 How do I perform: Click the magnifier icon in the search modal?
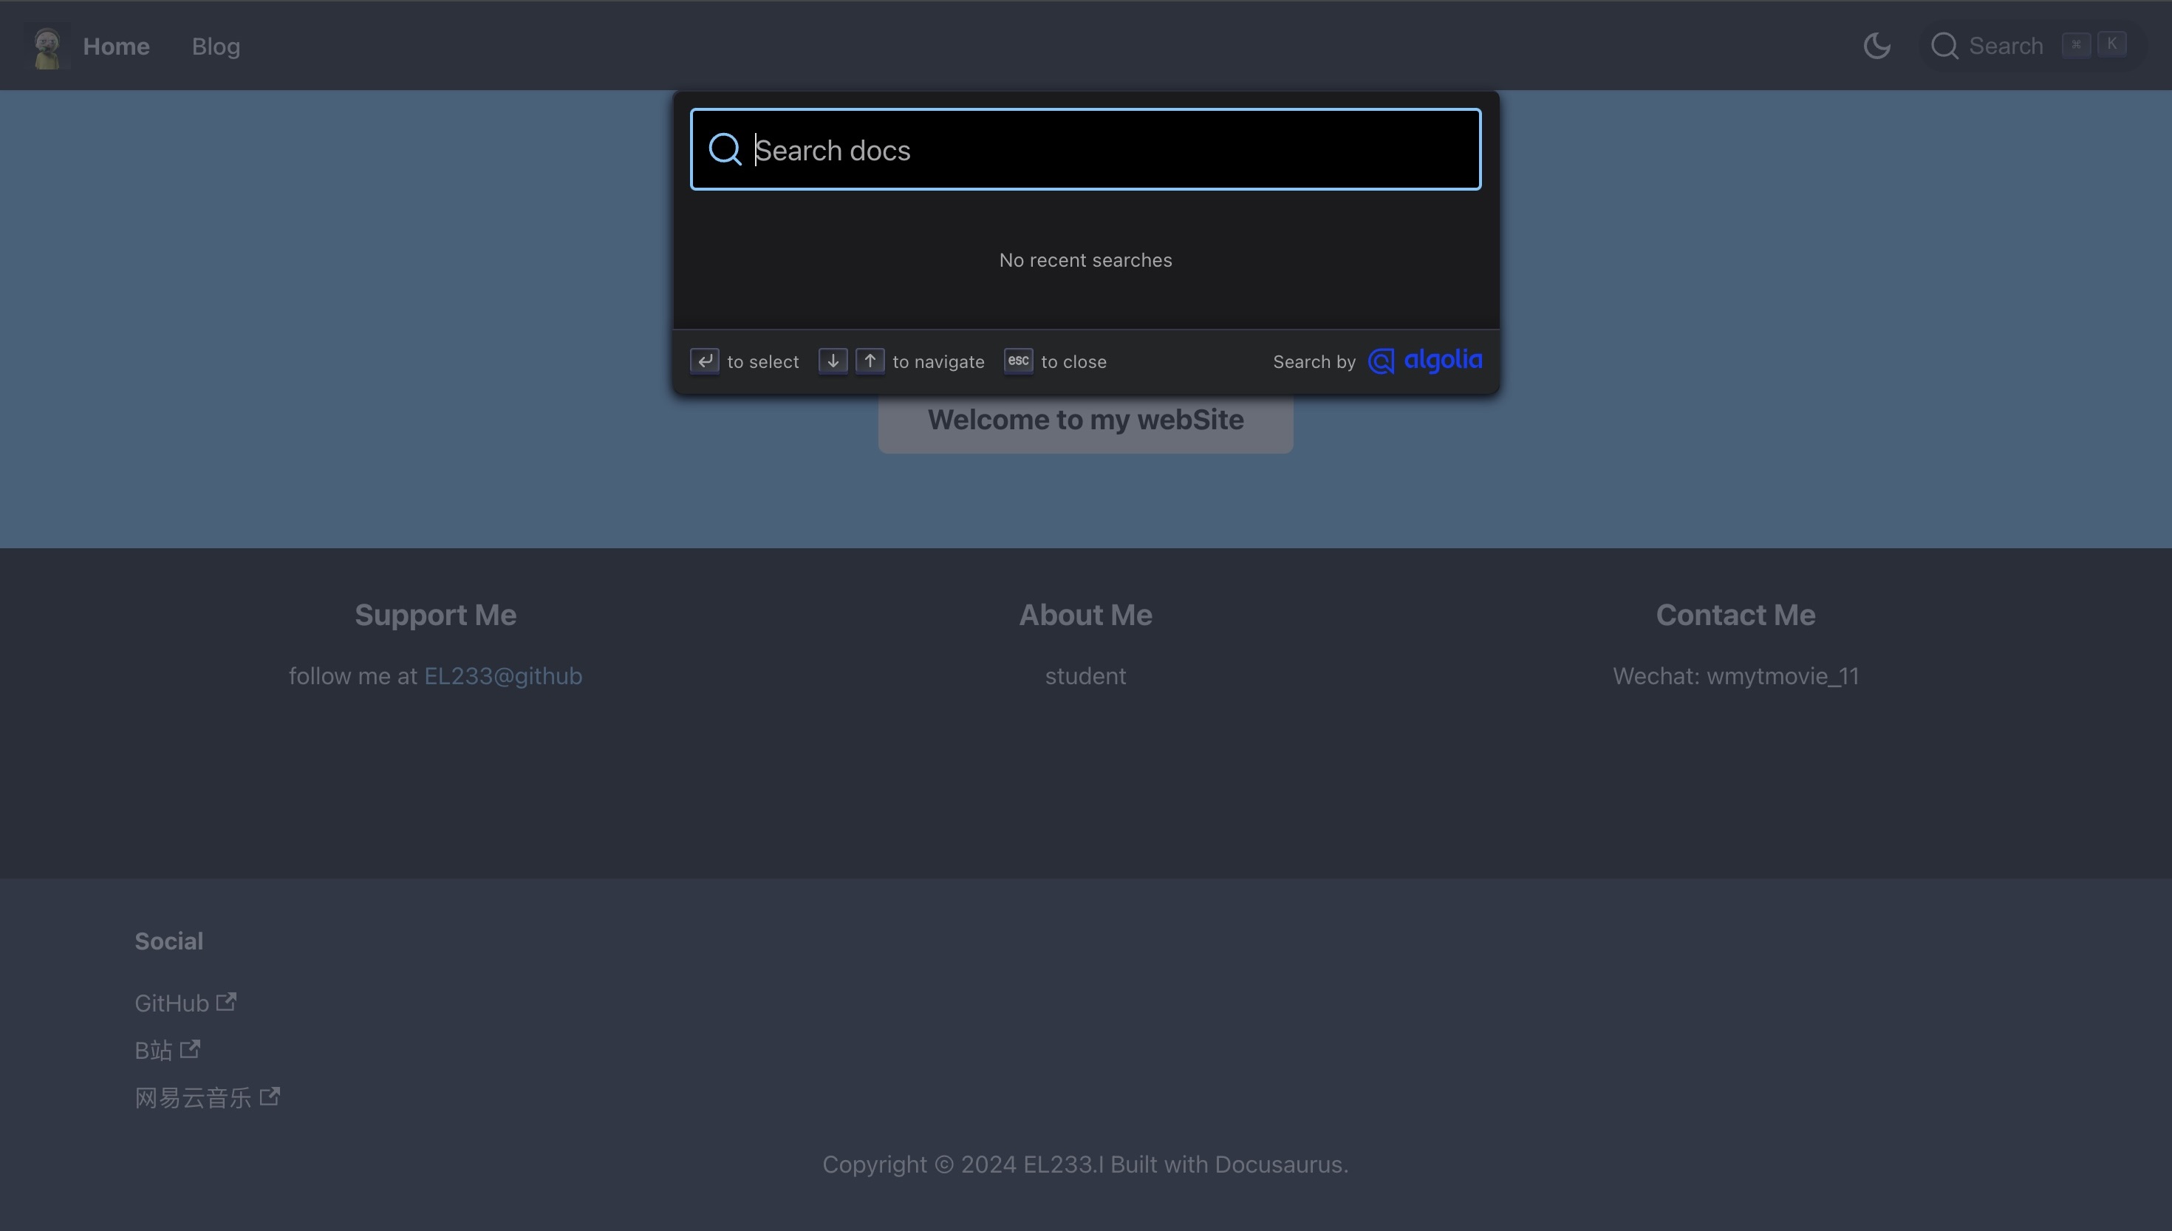point(725,150)
